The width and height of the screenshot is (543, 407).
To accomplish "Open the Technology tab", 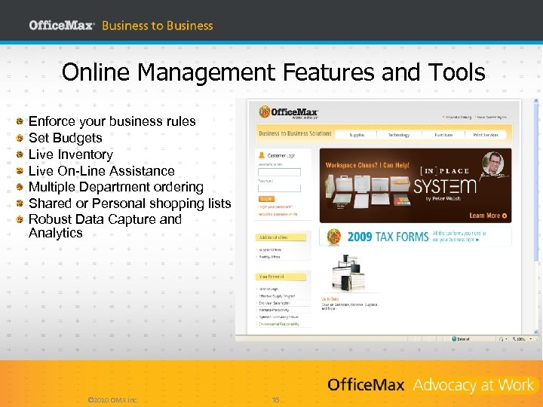I will pos(399,135).
